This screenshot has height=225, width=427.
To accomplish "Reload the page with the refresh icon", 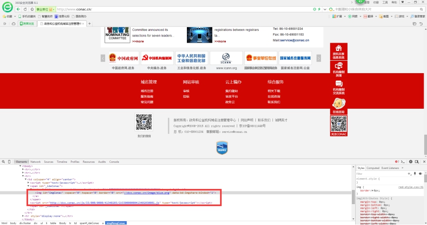I will click(x=25, y=9).
